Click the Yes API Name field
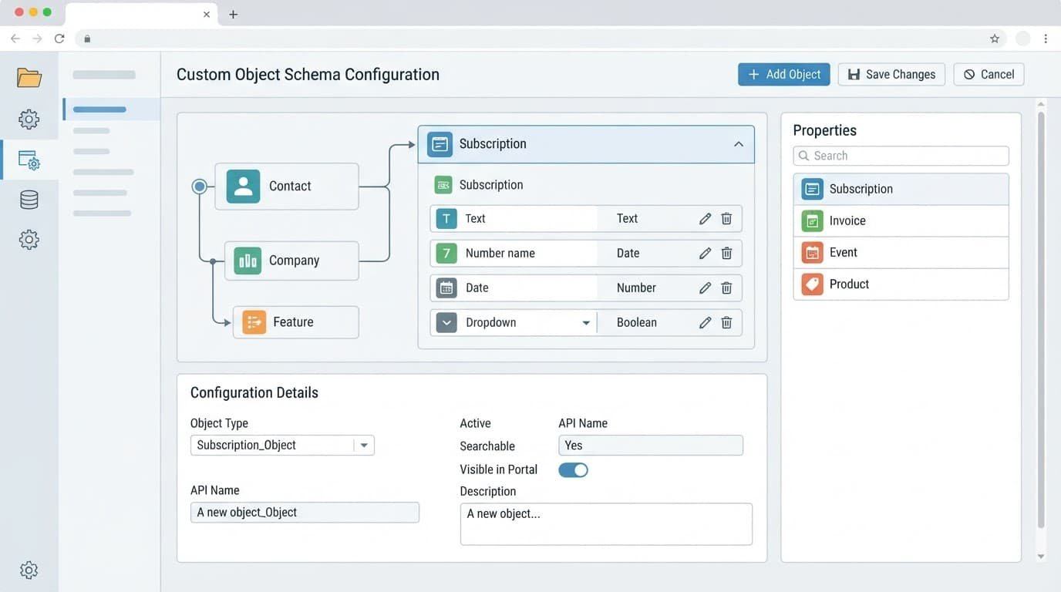 (650, 446)
